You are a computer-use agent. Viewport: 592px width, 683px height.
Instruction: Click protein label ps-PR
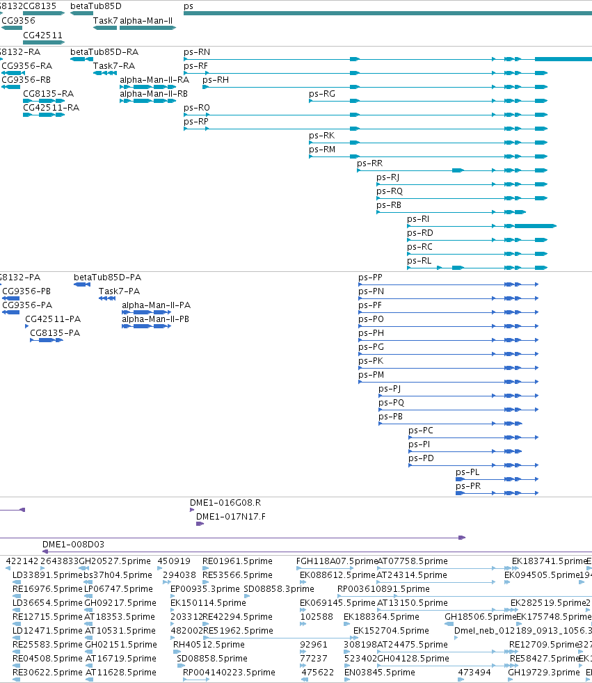point(468,487)
